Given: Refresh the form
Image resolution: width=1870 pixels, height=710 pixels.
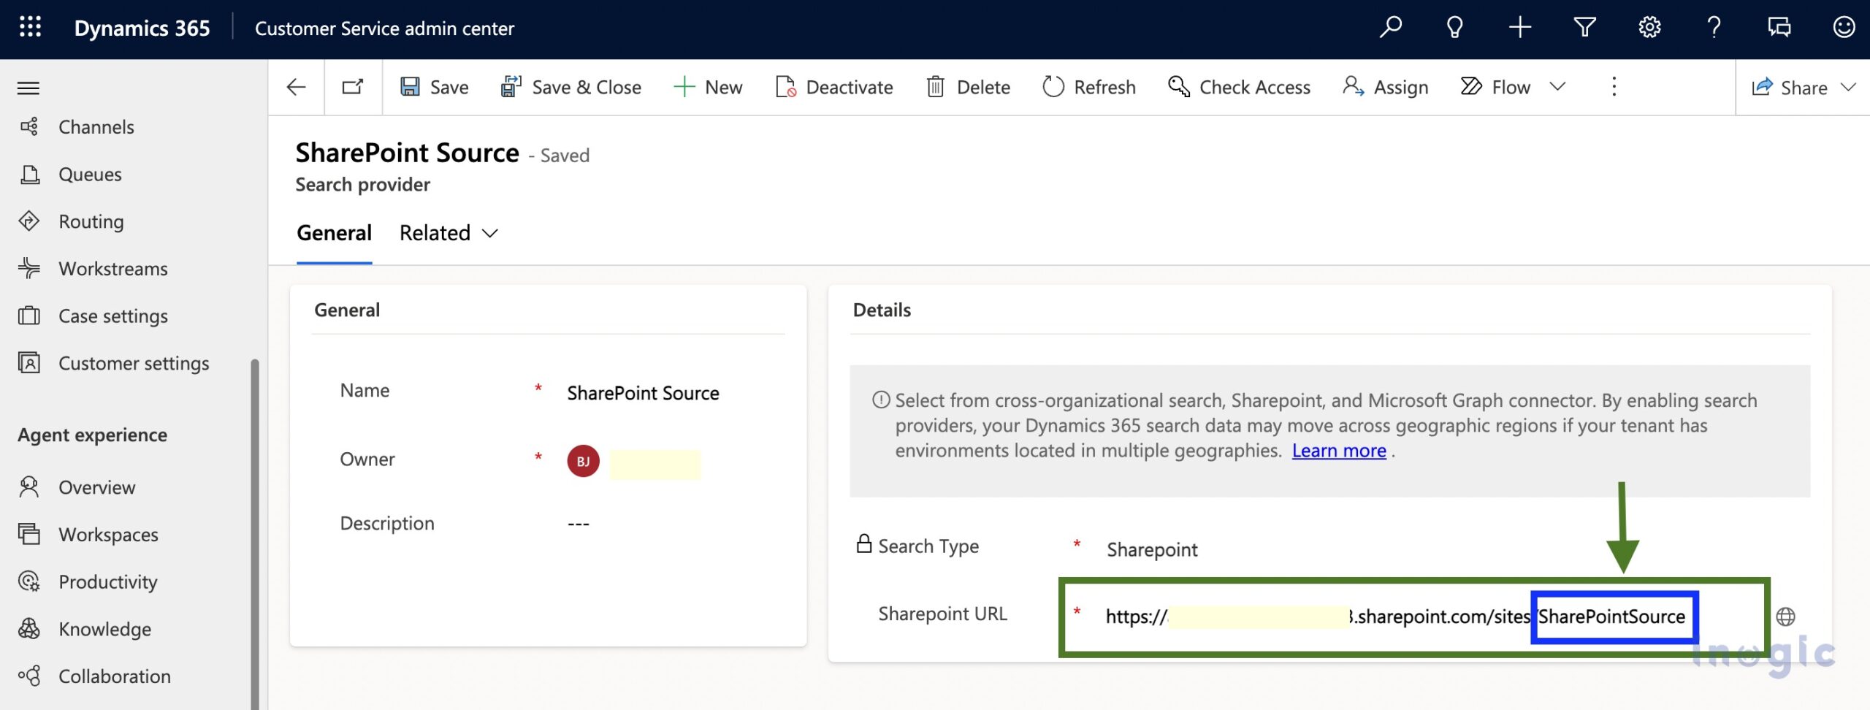Looking at the screenshot, I should [1089, 87].
